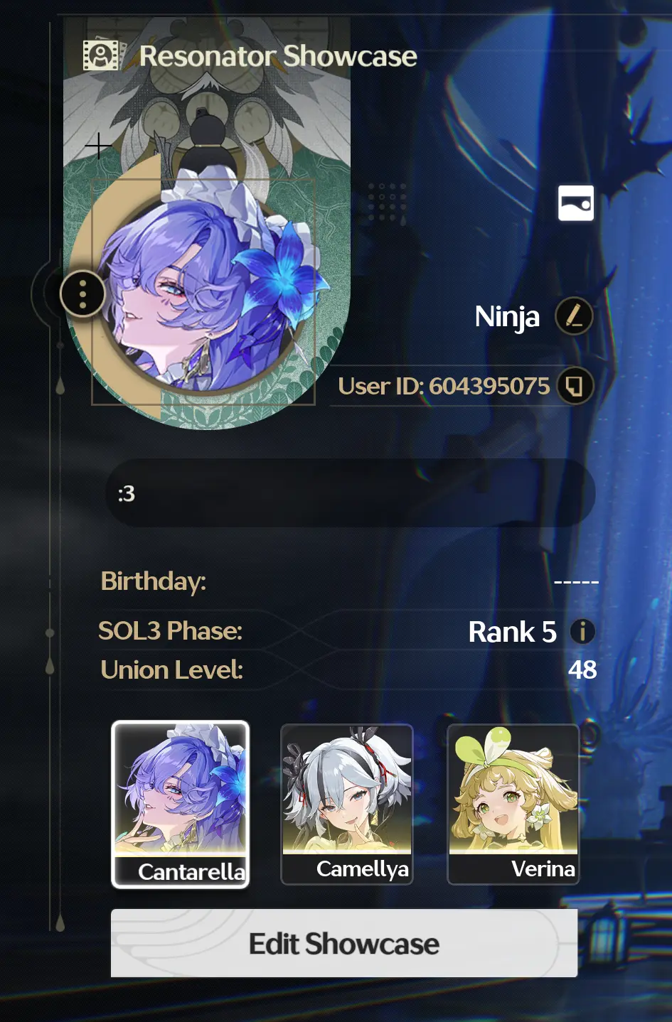The height and width of the screenshot is (1022, 672).
Task: Click the plus crosshair mark near avatar
Action: 98,146
